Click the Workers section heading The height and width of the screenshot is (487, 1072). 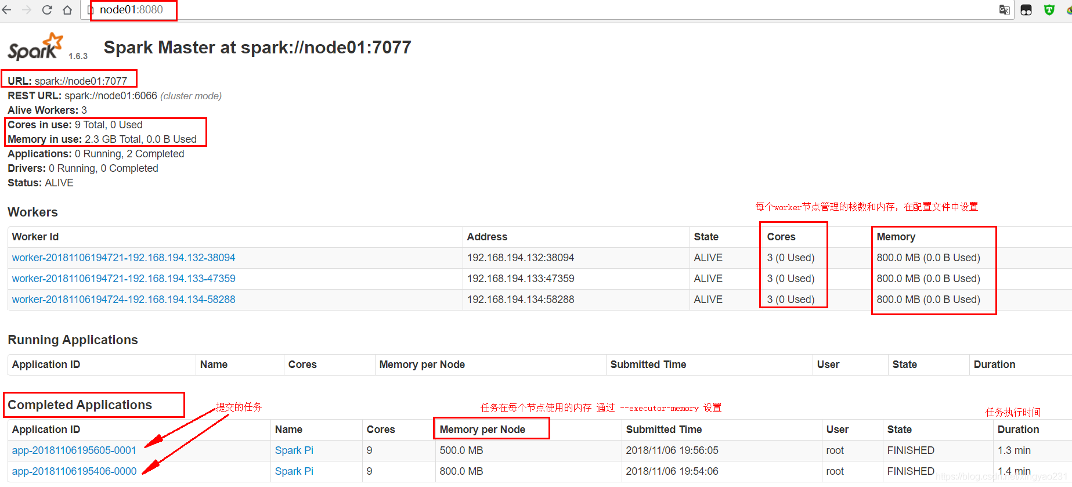(33, 212)
